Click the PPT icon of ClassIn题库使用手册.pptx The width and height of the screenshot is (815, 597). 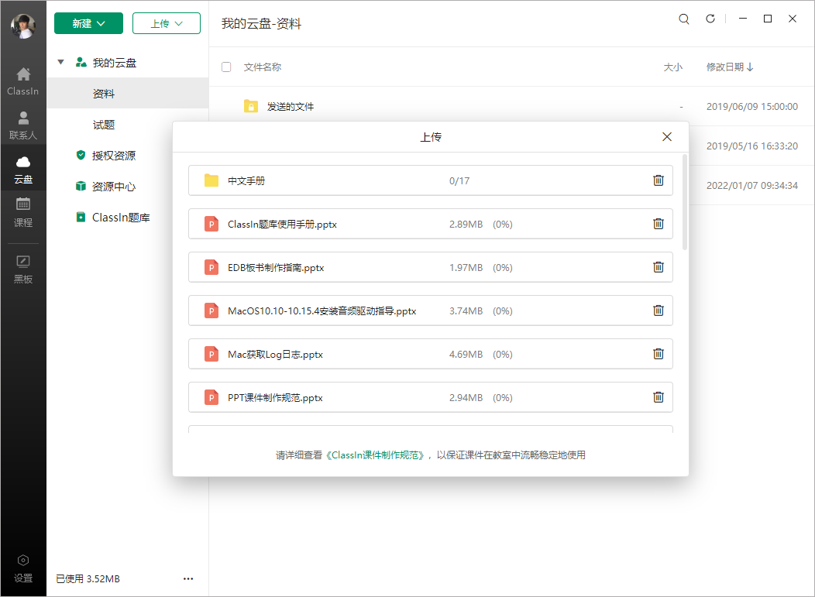tap(211, 224)
